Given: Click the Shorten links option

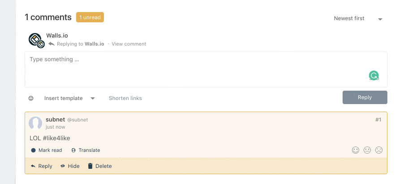Looking at the screenshot, I should point(125,98).
